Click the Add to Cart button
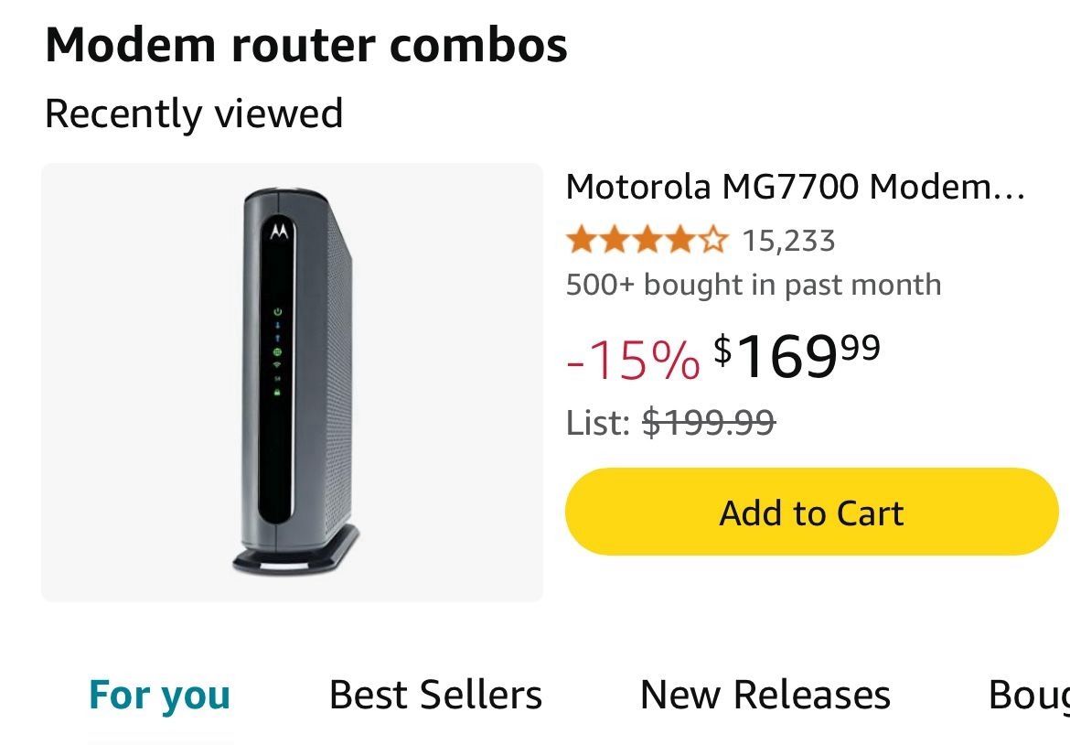1070x745 pixels. tap(811, 513)
